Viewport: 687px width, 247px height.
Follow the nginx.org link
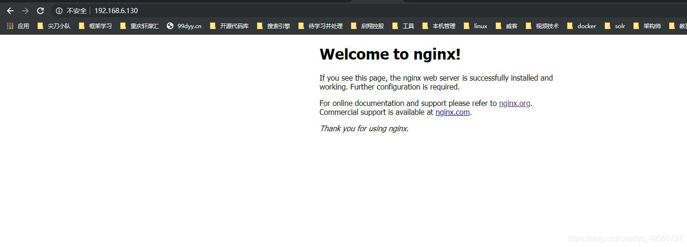point(515,103)
